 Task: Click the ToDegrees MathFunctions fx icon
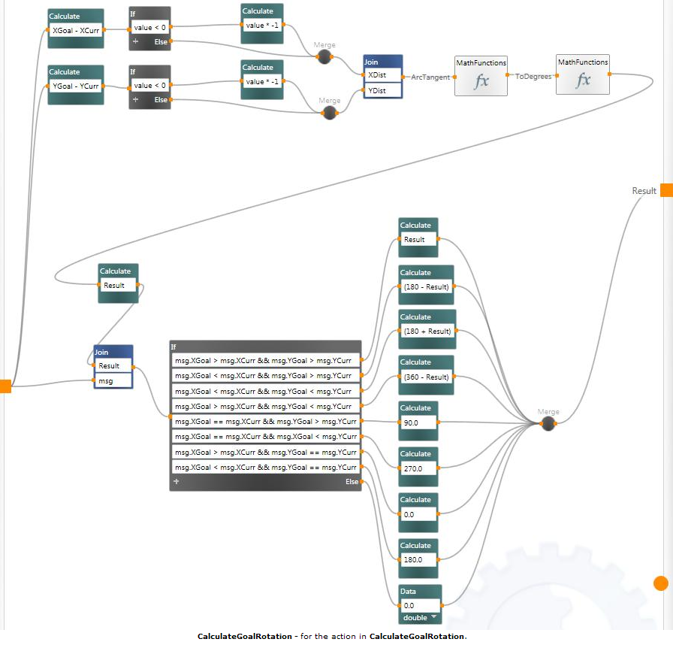(x=583, y=80)
